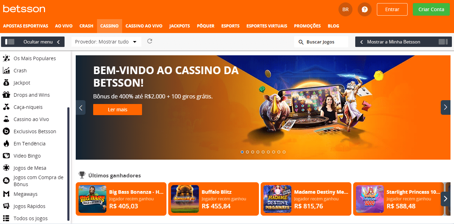This screenshot has height=224, width=454.
Task: Click the refresh games icon
Action: (150, 41)
